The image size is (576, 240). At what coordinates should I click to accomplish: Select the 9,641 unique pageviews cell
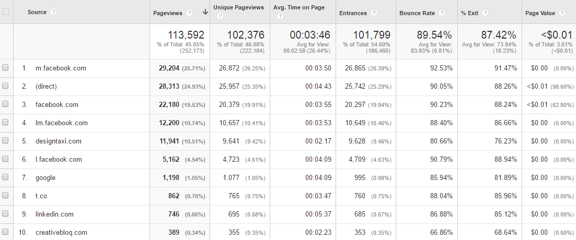point(232,141)
